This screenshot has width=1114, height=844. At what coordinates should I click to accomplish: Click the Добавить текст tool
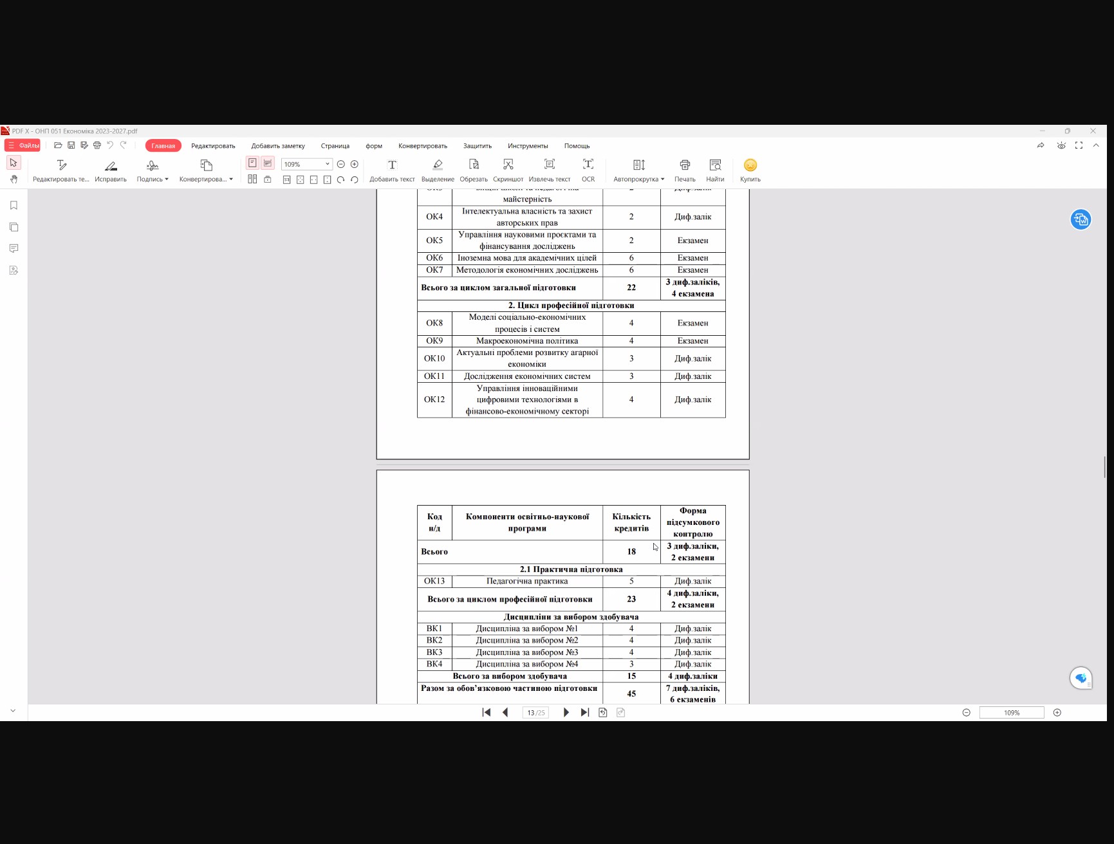point(392,171)
